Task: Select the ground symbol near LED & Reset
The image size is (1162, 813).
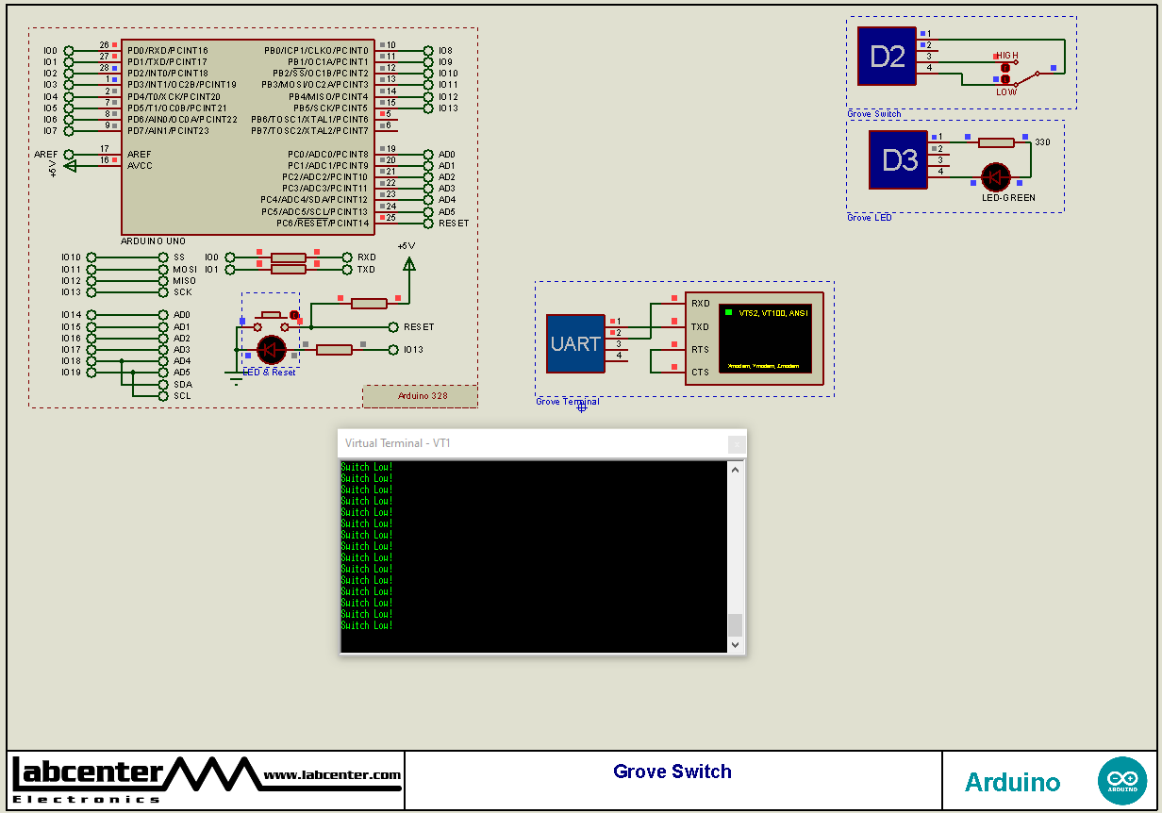Action: (235, 376)
